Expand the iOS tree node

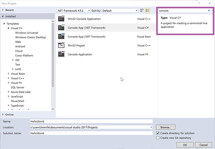pos(13,60)
